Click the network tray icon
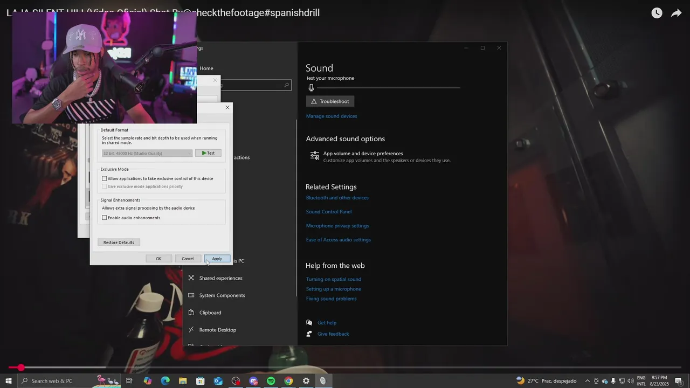Image resolution: width=690 pixels, height=388 pixels. point(622,381)
